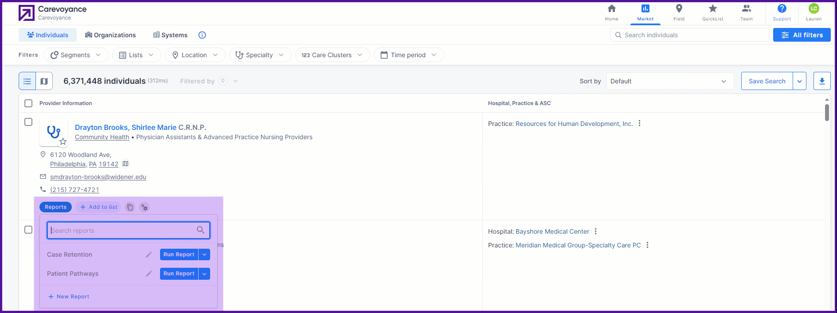Click the Reports button
837x313 pixels.
[55, 207]
